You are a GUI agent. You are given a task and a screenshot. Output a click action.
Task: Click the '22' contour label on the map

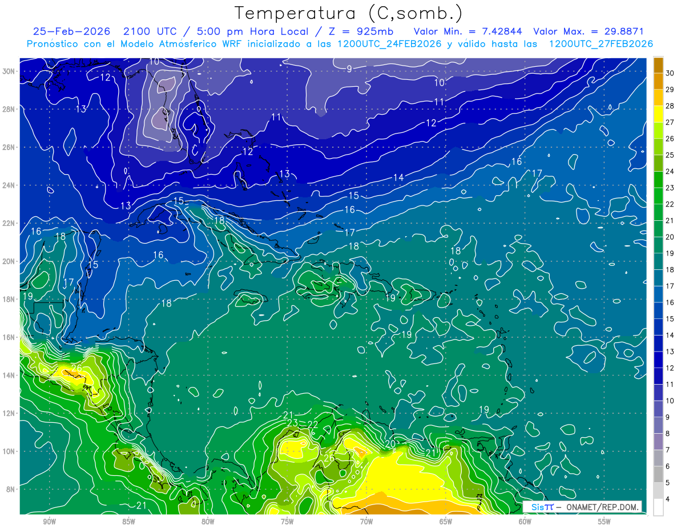click(x=313, y=424)
